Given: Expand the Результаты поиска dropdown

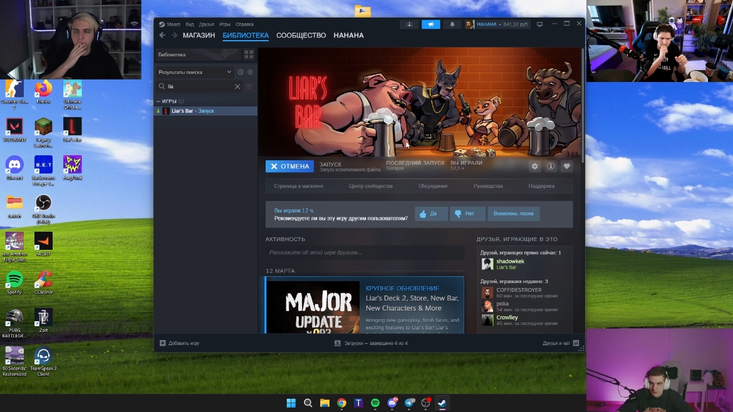Looking at the screenshot, I should [x=195, y=72].
